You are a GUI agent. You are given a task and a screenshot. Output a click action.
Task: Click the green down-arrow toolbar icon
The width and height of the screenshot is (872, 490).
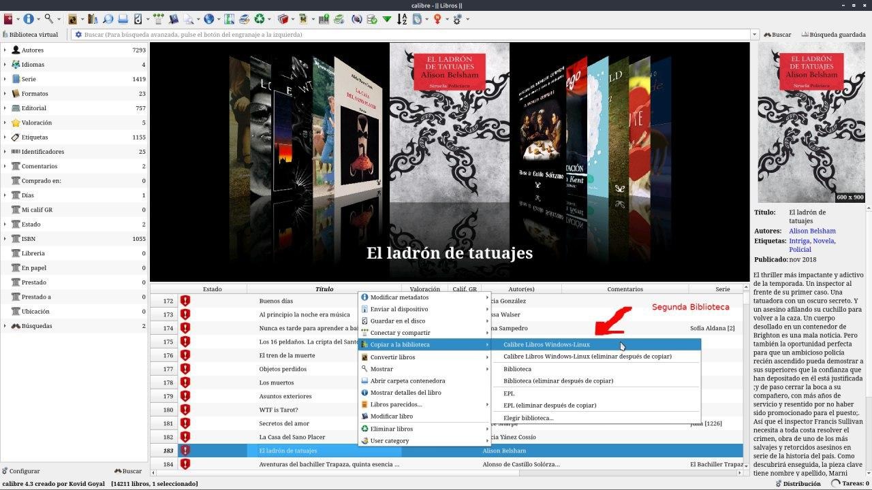click(387, 19)
